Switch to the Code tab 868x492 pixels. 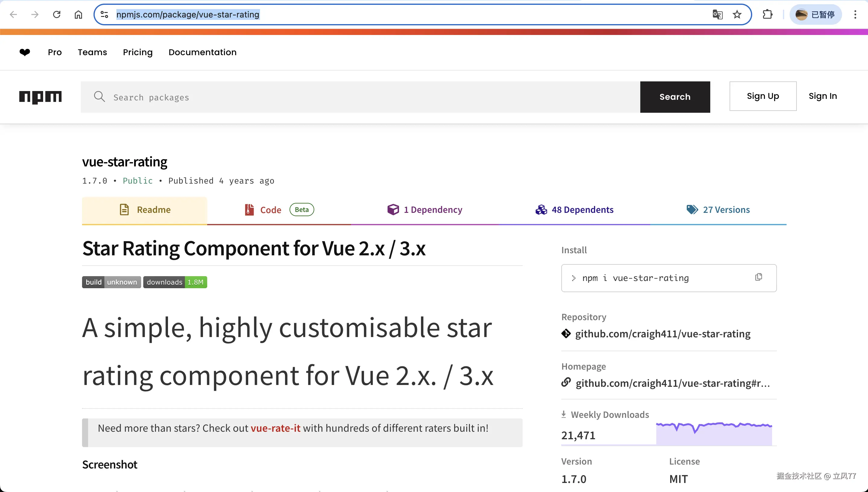279,210
